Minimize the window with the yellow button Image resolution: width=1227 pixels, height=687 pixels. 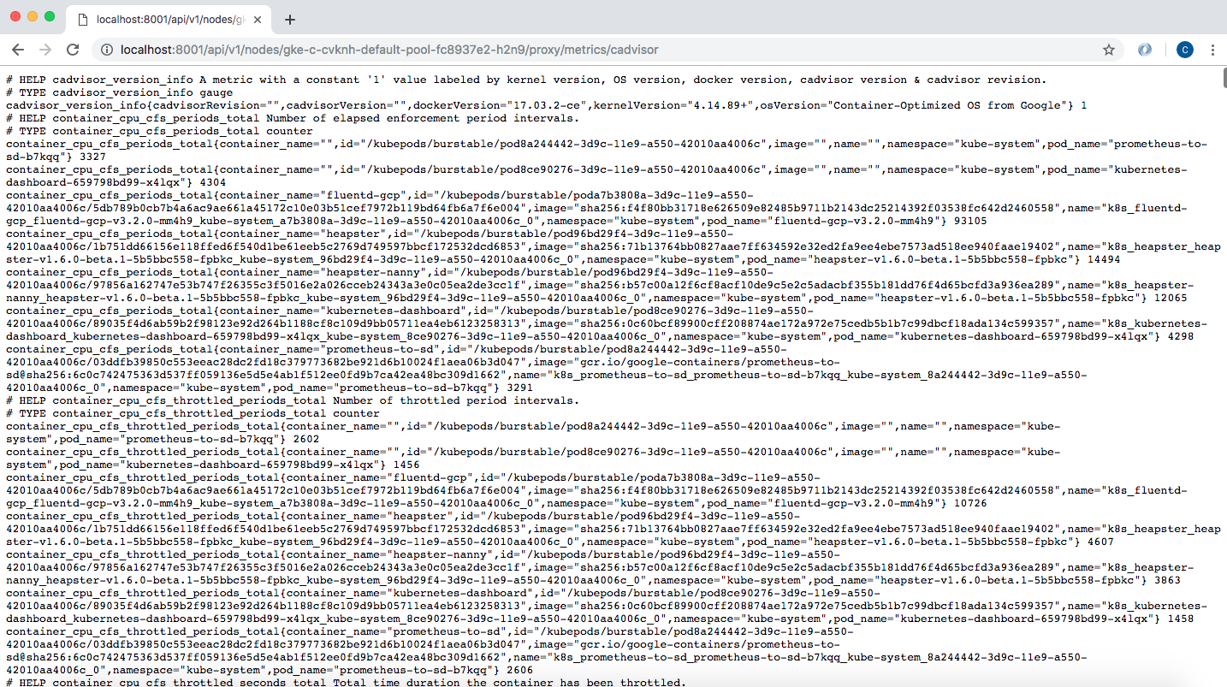pos(33,16)
